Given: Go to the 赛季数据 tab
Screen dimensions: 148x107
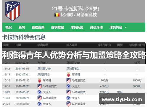Looking at the screenshot, I should pos(57,27).
